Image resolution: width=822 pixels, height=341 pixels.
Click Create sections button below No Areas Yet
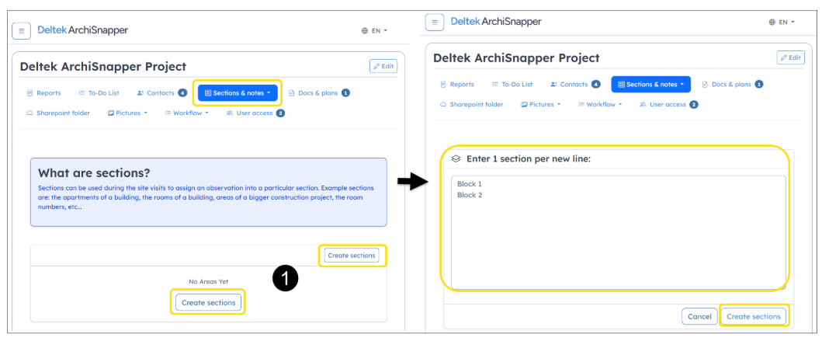point(207,303)
